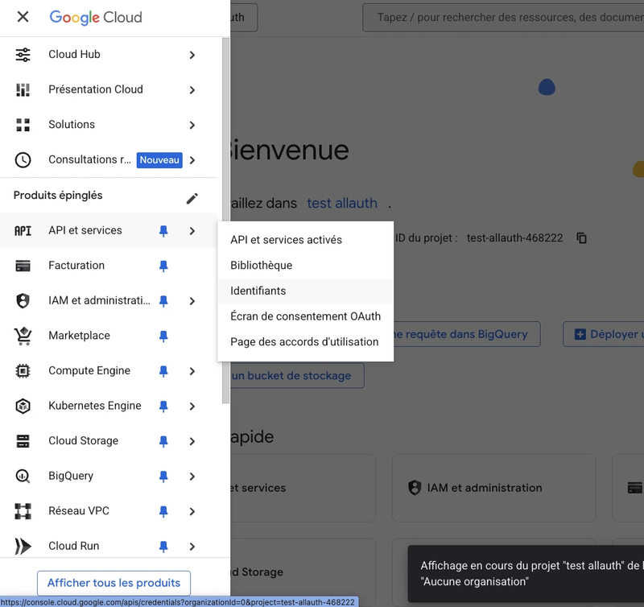644x607 pixels.
Task: Open Écran de consentement OAuth
Action: tap(305, 316)
